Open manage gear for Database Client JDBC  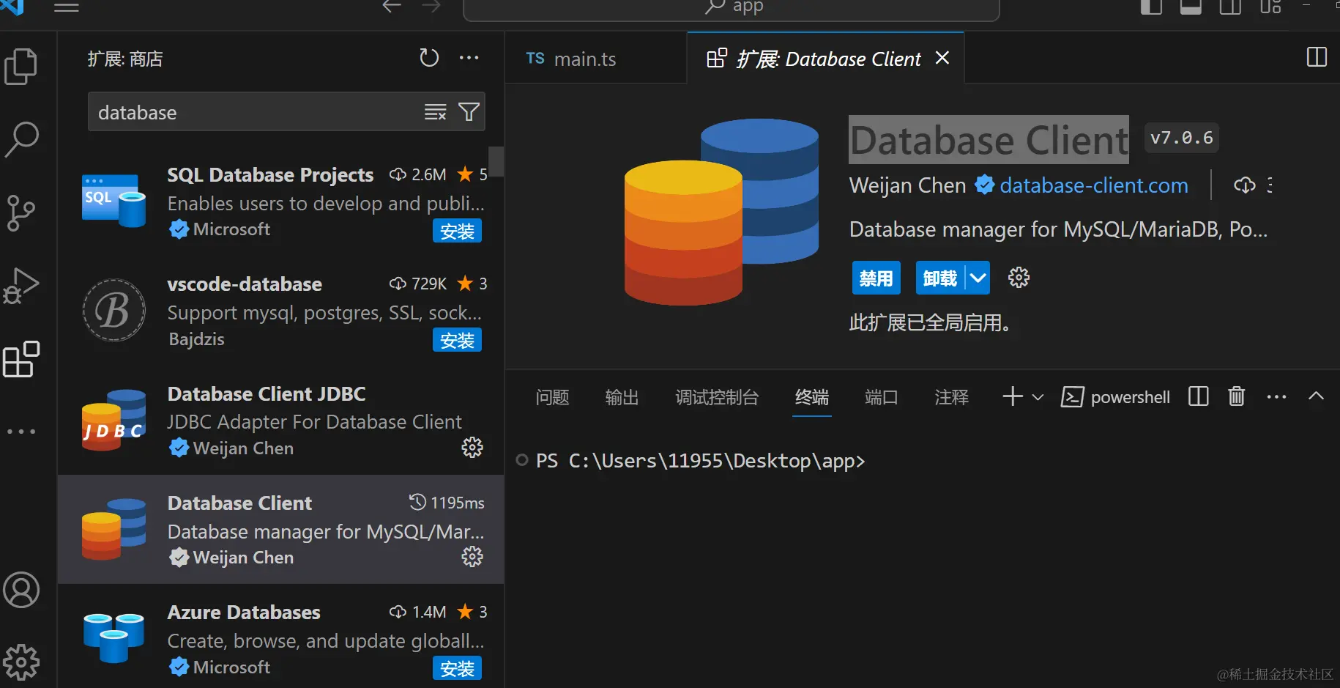point(472,448)
